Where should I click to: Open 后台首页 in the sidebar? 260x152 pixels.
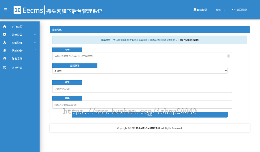click(17, 27)
